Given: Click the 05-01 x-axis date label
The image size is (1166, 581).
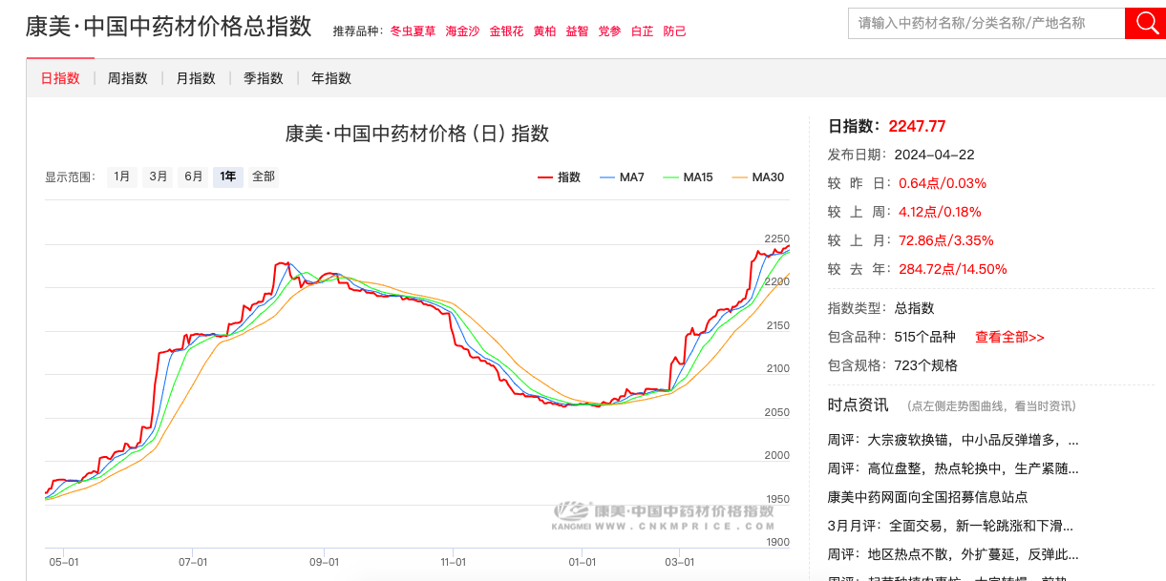Looking at the screenshot, I should pos(63,562).
